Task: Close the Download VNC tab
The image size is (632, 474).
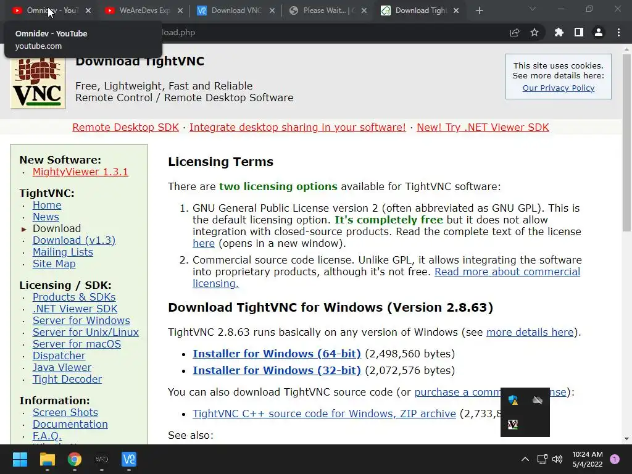Action: [272, 10]
